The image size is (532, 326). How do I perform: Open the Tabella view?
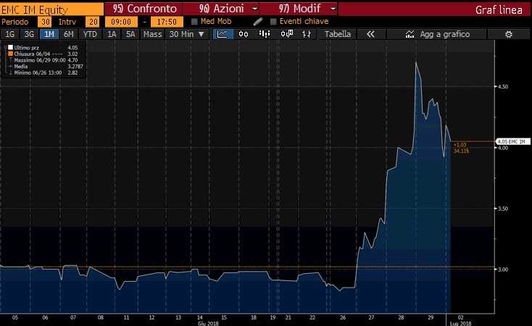click(x=338, y=34)
